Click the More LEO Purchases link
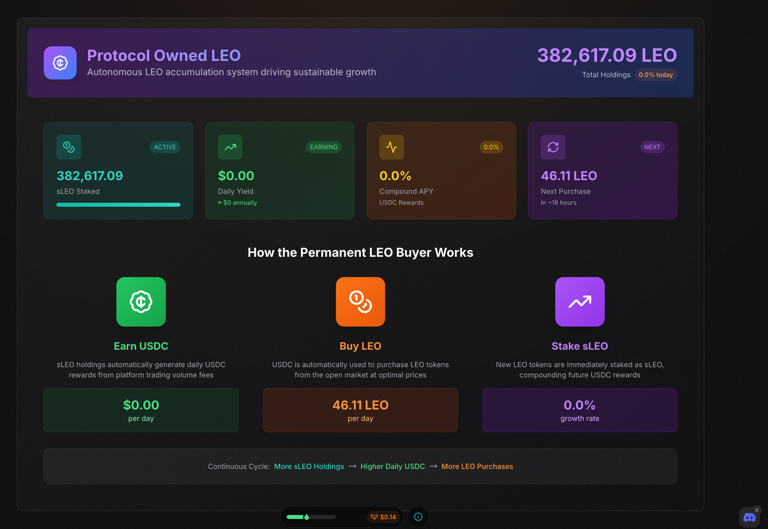This screenshot has height=529, width=768. [x=477, y=466]
